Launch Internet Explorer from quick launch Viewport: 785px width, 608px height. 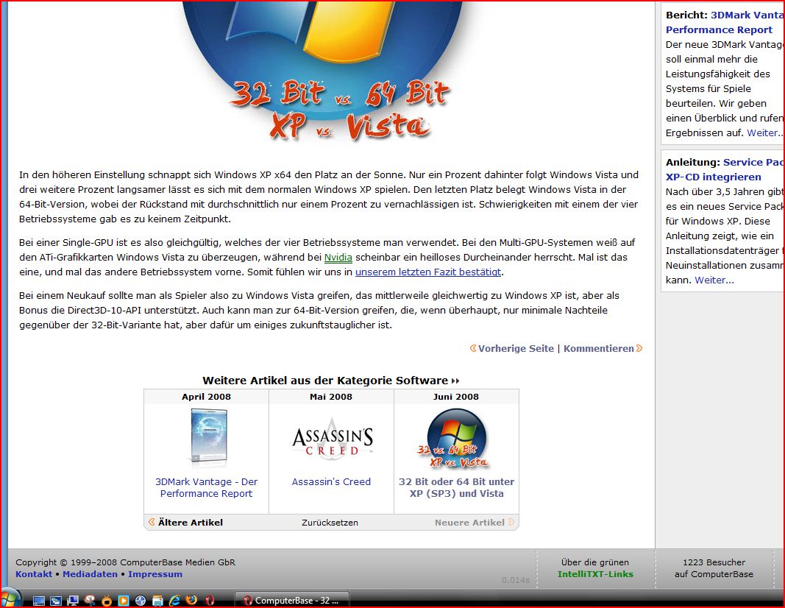click(174, 600)
